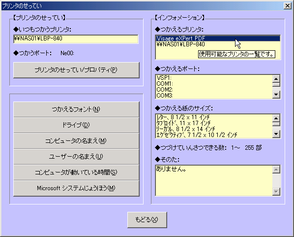This screenshot has height=237, width=294.
Task: Click the 255 部 copies value
Action: (x=253, y=148)
